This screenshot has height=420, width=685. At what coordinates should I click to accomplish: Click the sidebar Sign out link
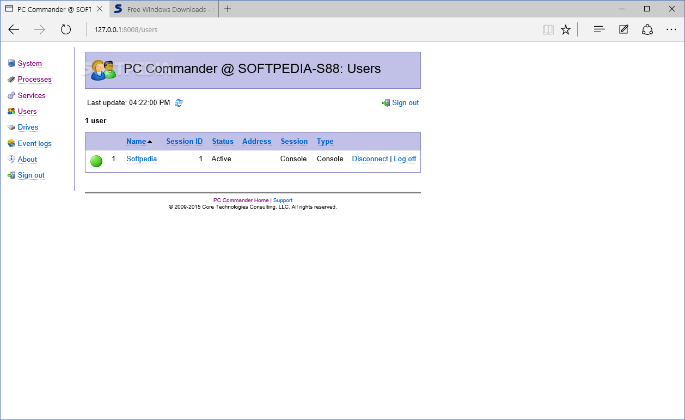click(31, 175)
